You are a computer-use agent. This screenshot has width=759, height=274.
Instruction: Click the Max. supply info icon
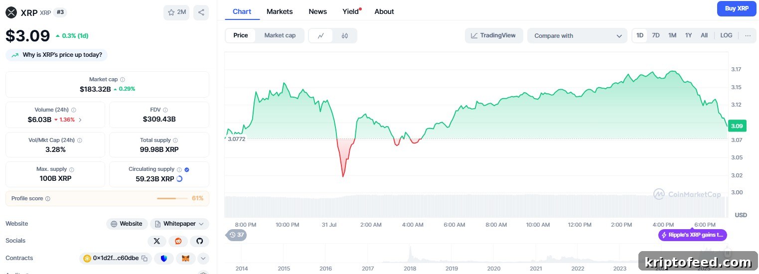tap(72, 170)
